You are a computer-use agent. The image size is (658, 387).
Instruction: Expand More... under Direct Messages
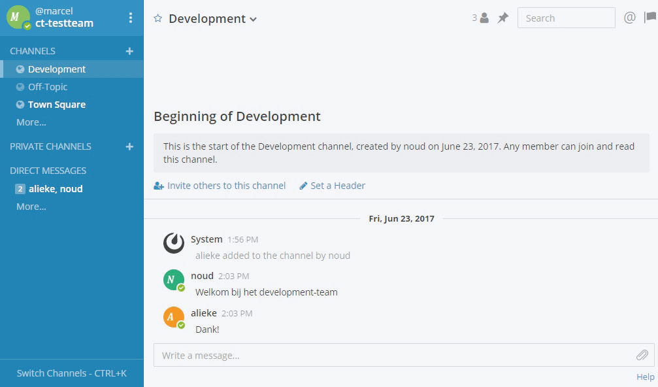pos(31,207)
